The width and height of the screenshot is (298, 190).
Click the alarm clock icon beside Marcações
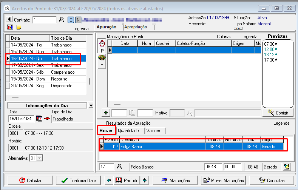pyautogui.click(x=102, y=43)
